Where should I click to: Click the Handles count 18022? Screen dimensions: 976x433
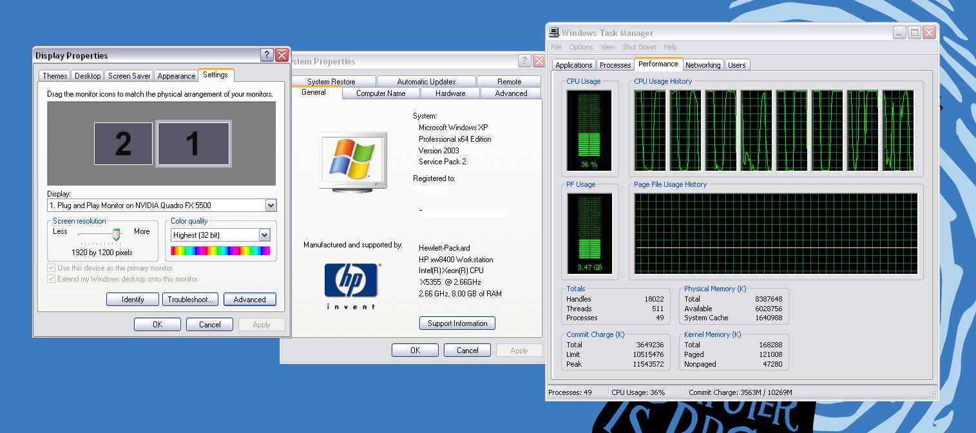[x=654, y=299]
